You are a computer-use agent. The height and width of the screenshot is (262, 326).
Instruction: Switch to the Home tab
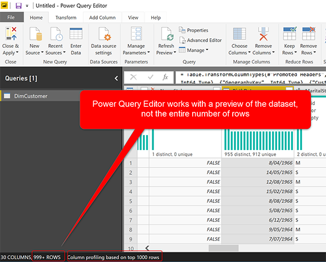click(36, 17)
